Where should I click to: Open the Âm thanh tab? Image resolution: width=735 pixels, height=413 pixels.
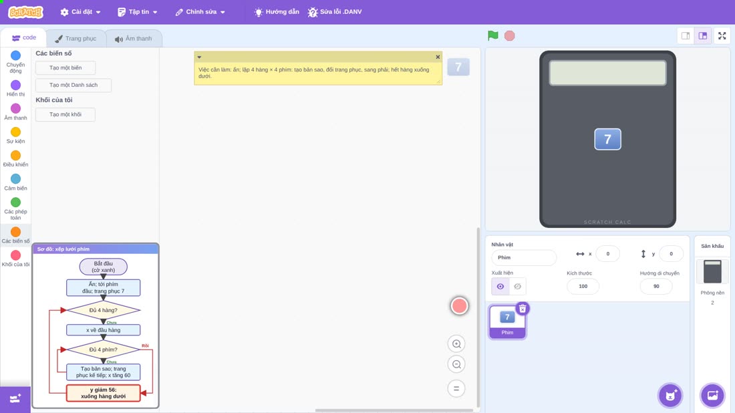coord(134,39)
